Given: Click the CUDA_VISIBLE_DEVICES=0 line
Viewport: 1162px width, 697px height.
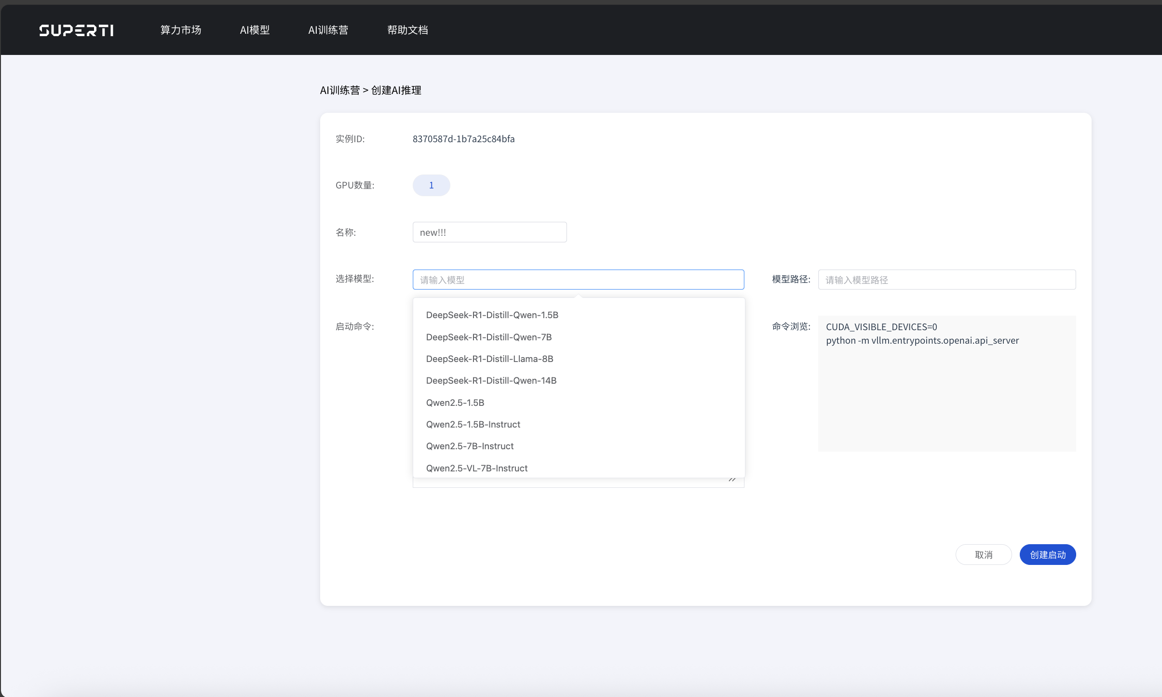Looking at the screenshot, I should click(x=881, y=327).
